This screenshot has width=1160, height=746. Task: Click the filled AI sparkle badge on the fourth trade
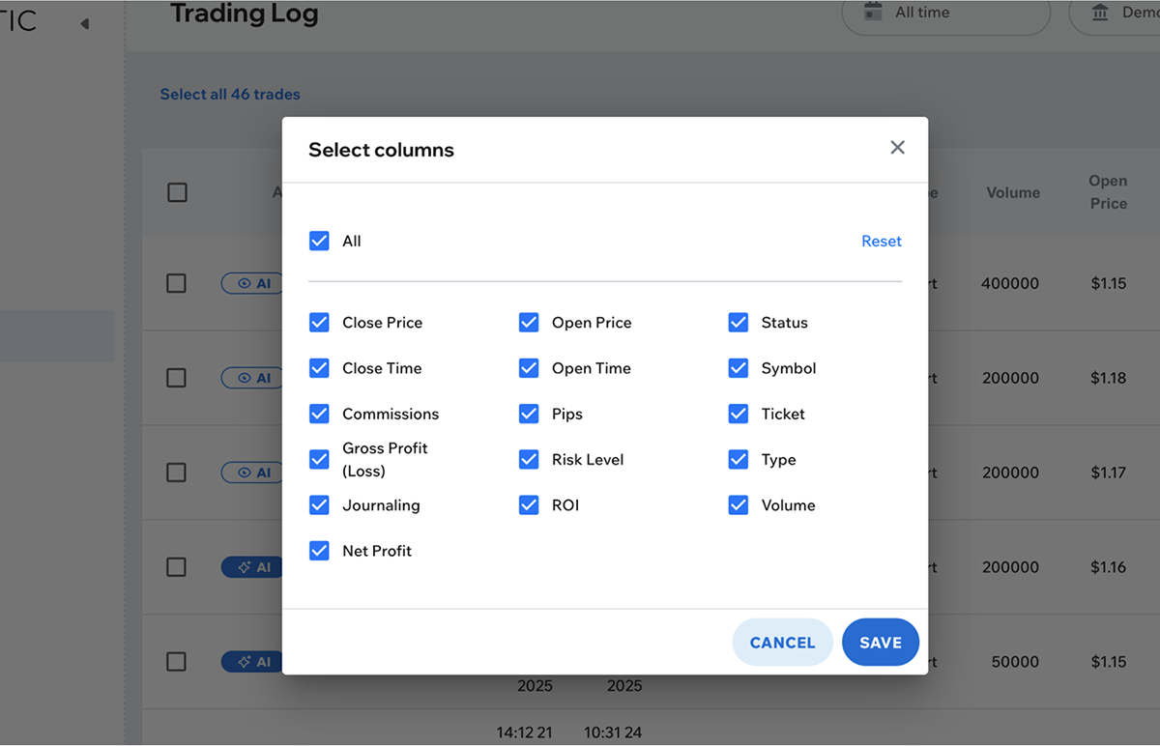point(251,567)
